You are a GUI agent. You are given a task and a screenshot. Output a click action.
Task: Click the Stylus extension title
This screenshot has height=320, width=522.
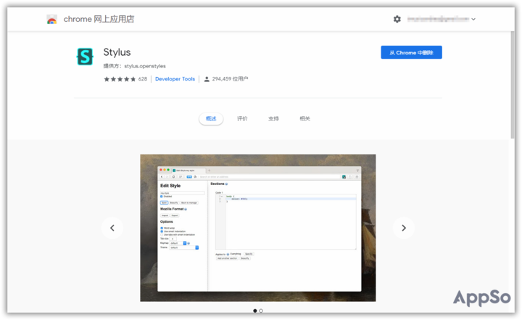[117, 52]
